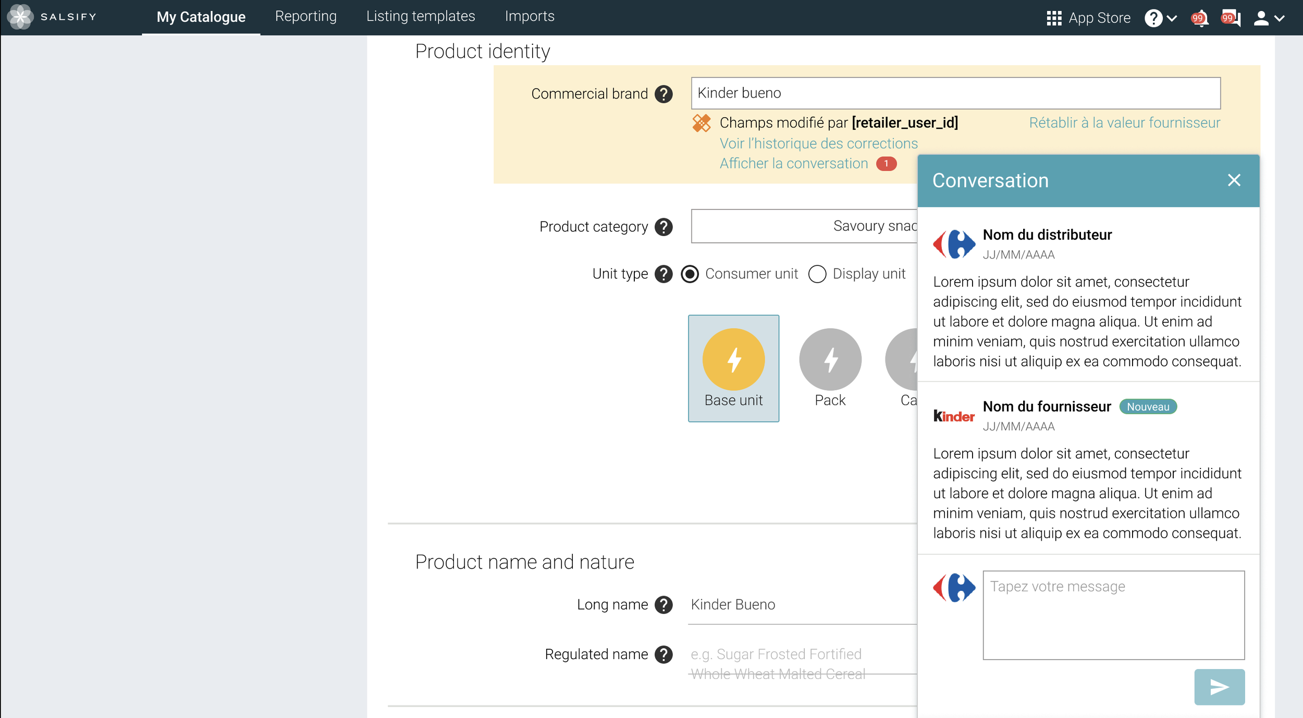Select the Pack unit circle
This screenshot has height=718, width=1303.
coord(830,360)
